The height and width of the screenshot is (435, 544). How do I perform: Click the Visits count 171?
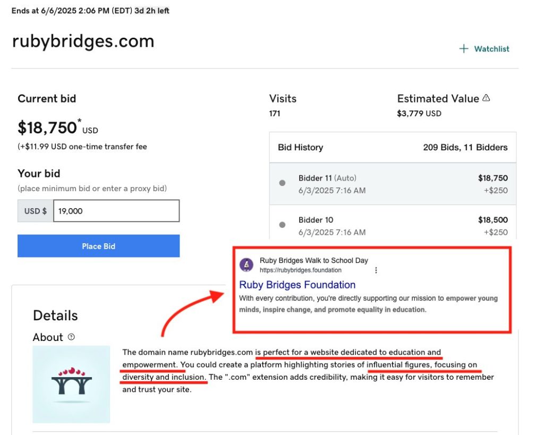[275, 114]
